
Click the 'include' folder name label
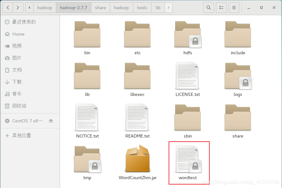point(238,53)
